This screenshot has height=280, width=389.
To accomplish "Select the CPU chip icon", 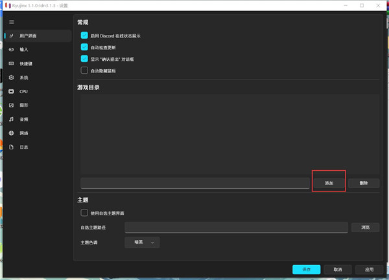I will (11, 92).
